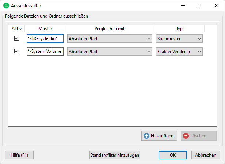The height and width of the screenshot is (164, 225).
Task: Edit the *\$Recycle.Bin* pattern field
Action: coord(45,38)
